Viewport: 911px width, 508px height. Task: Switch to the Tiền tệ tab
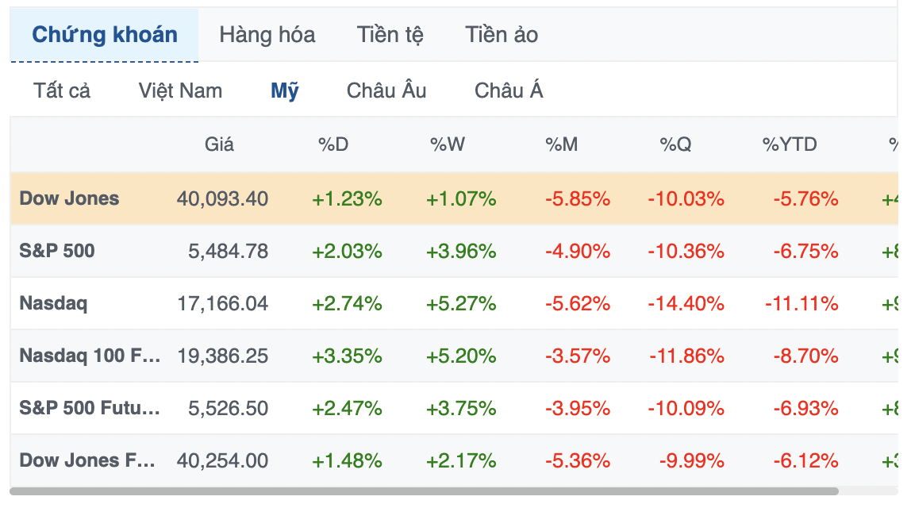tap(390, 35)
